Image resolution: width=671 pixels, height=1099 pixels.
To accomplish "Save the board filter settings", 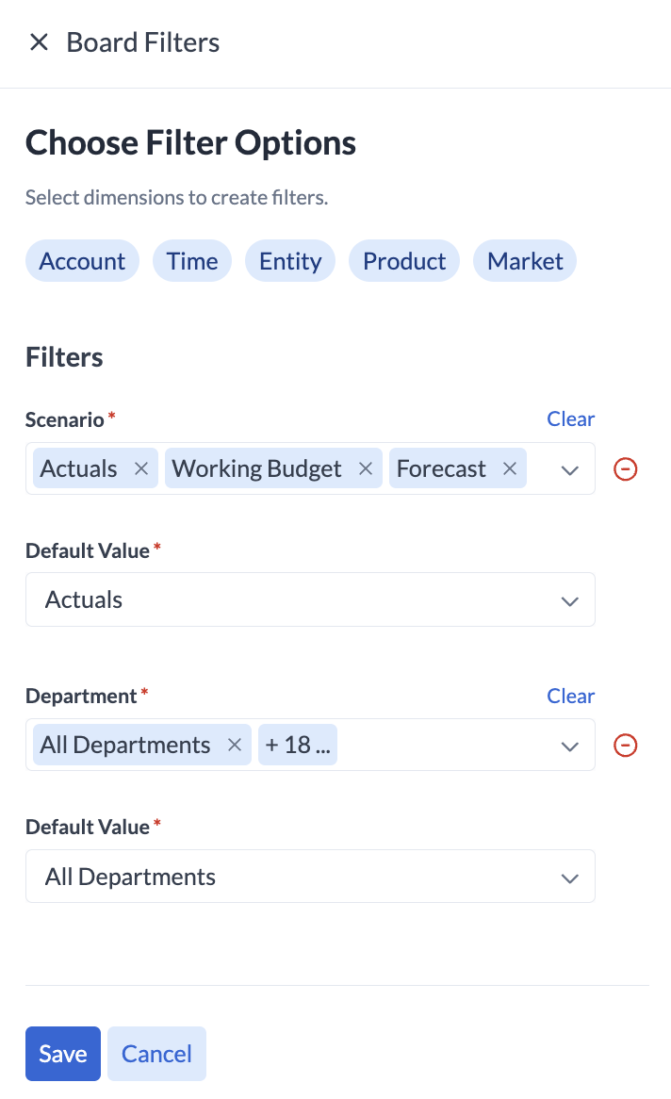I will click(63, 1054).
